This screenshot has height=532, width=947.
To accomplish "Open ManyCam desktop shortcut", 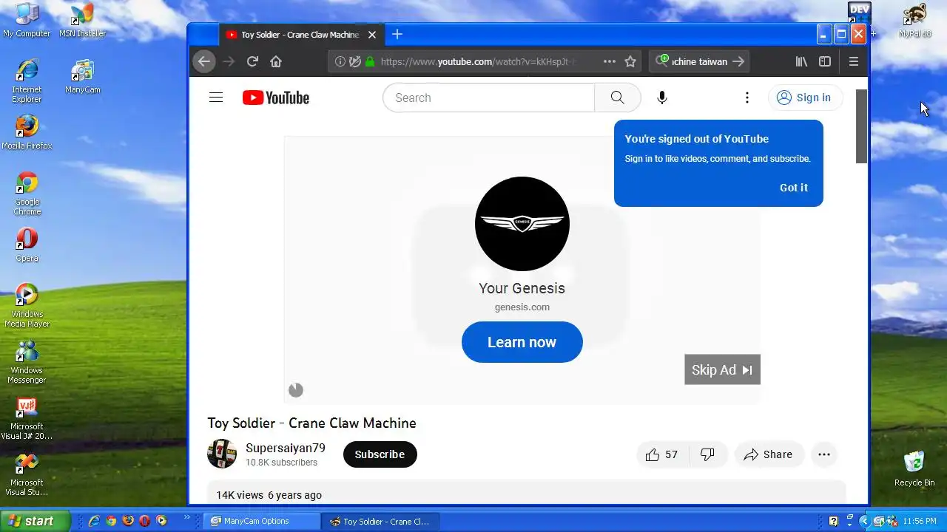I will (x=83, y=77).
